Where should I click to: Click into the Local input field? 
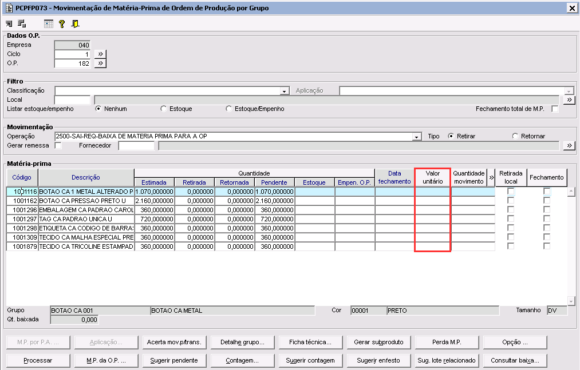coord(73,100)
